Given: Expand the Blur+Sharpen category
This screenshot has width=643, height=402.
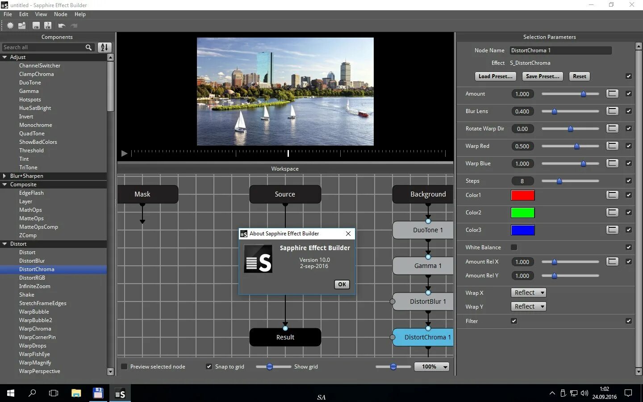Looking at the screenshot, I should tap(5, 176).
